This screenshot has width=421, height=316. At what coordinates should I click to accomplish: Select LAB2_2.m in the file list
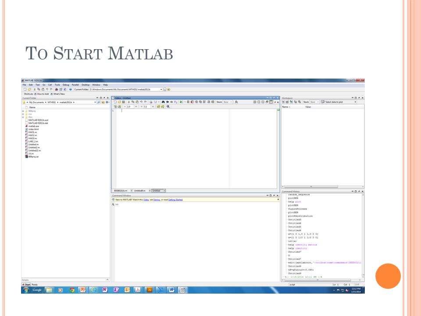tap(33, 141)
